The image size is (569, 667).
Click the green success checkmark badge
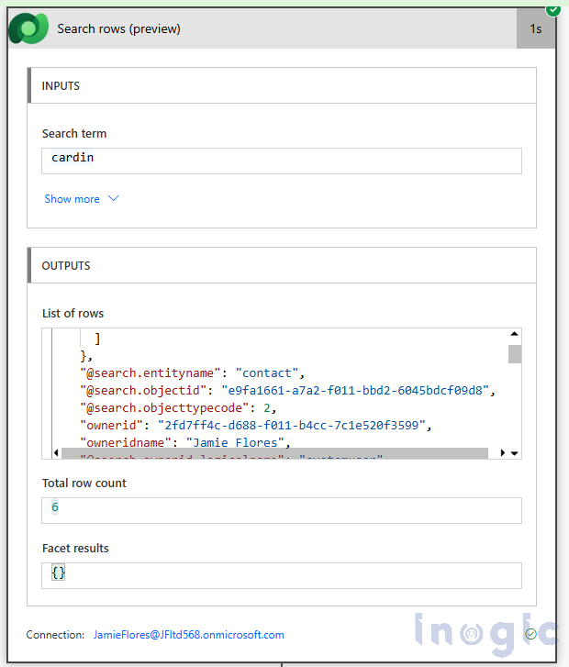click(x=552, y=8)
